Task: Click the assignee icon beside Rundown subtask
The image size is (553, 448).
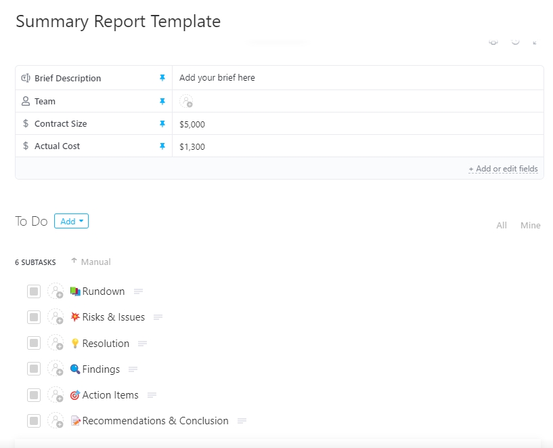Action: pyautogui.click(x=56, y=291)
